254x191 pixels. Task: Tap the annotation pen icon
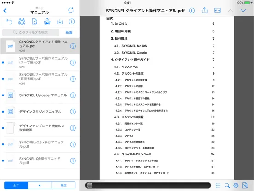(245, 185)
